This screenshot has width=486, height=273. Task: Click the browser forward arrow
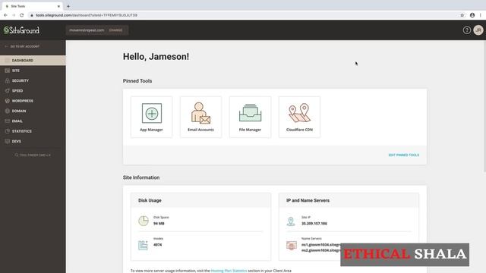coord(14,15)
